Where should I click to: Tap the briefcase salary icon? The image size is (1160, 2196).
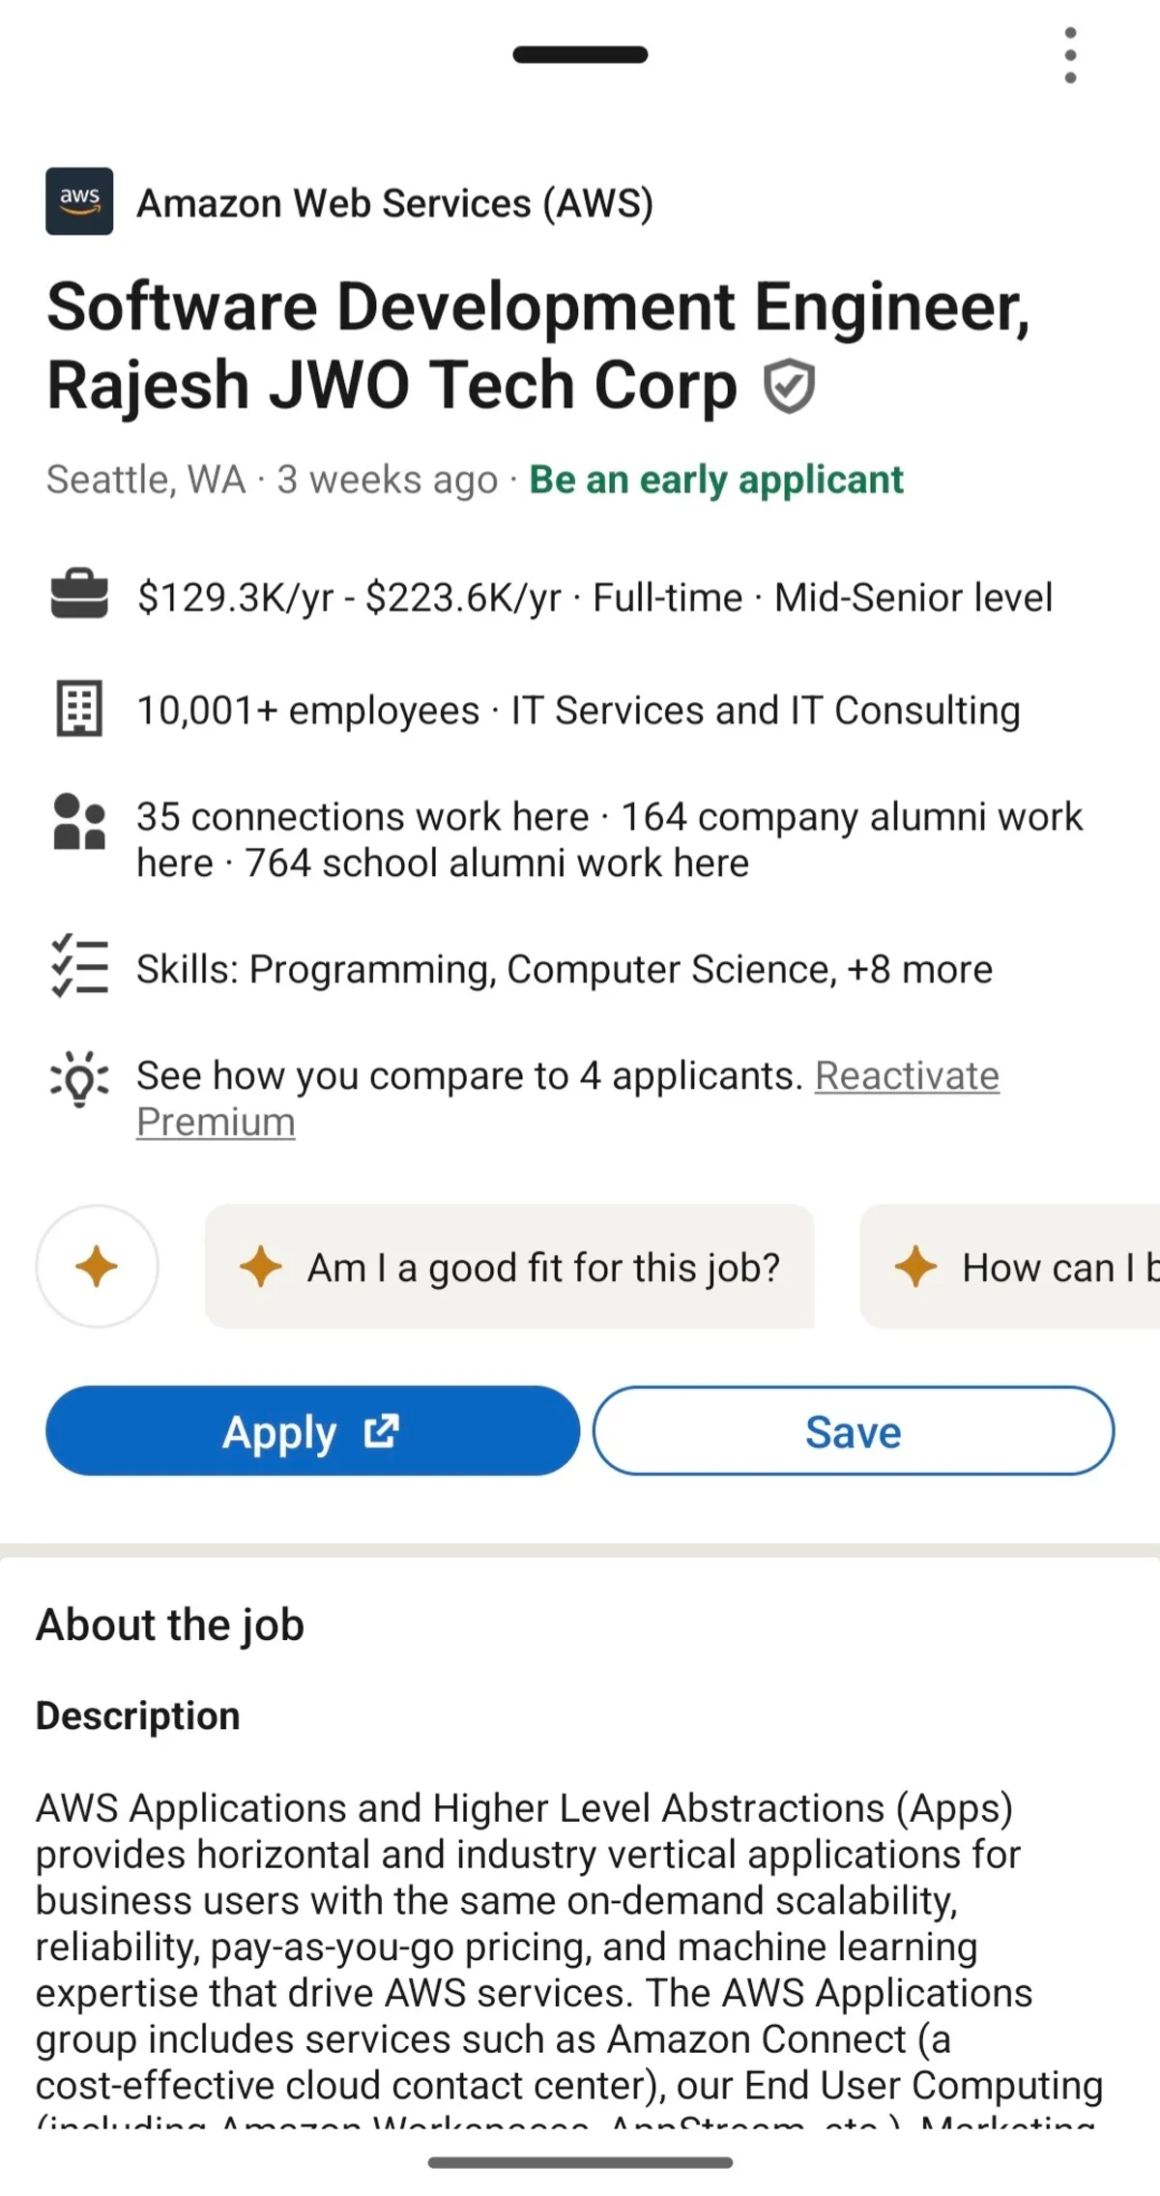[79, 595]
